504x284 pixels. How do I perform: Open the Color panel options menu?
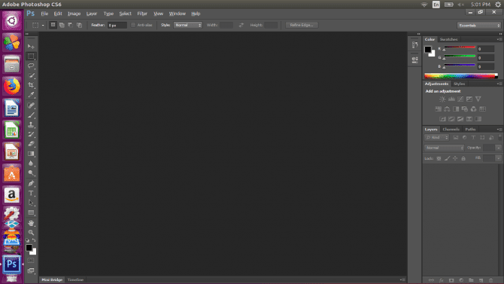click(499, 39)
